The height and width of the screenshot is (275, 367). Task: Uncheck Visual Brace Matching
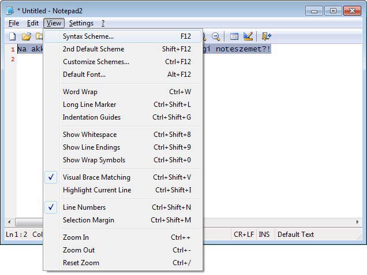coord(123,177)
